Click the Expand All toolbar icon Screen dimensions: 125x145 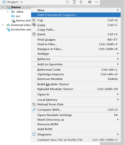pos(74,2)
